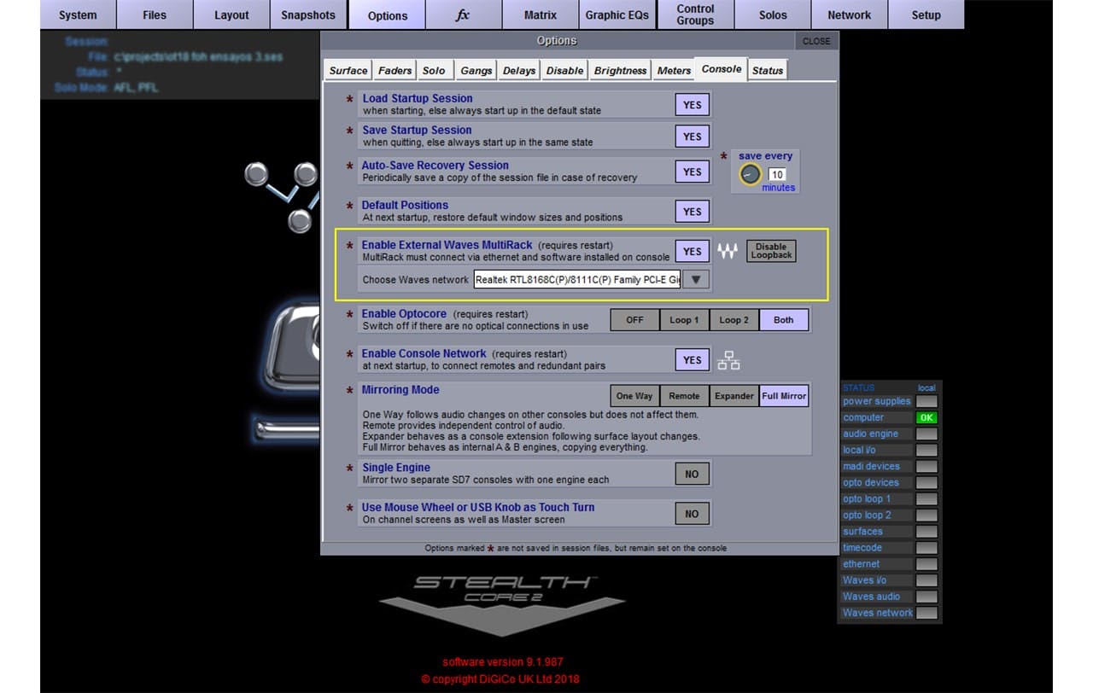Toggle Enable External Waves MultiRack setting
Viewport: 1093px width, 693px height.
point(692,252)
